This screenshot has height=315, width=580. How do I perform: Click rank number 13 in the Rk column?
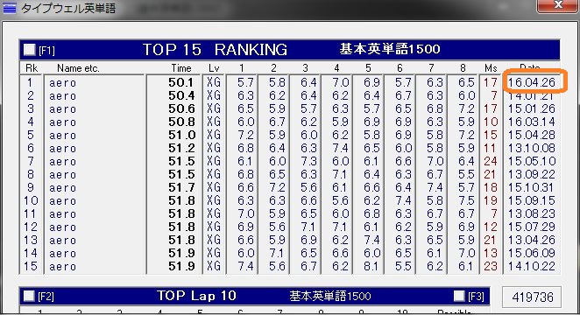pyautogui.click(x=31, y=240)
